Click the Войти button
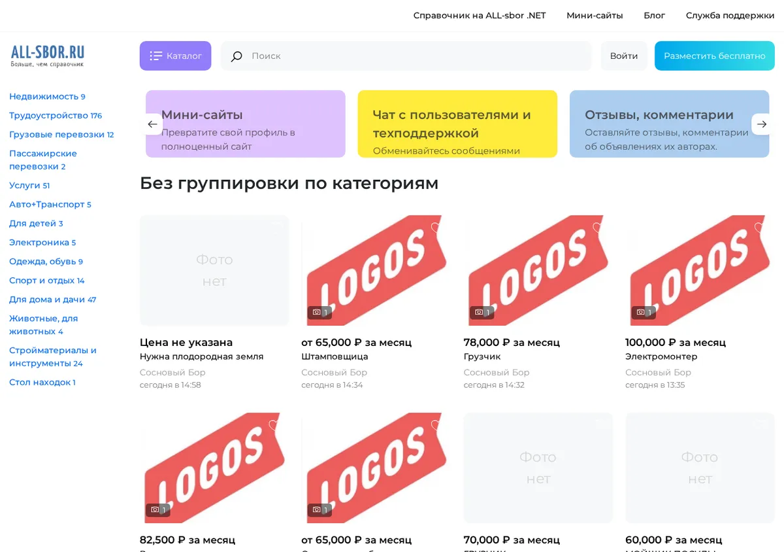Image resolution: width=784 pixels, height=552 pixels. pos(624,56)
